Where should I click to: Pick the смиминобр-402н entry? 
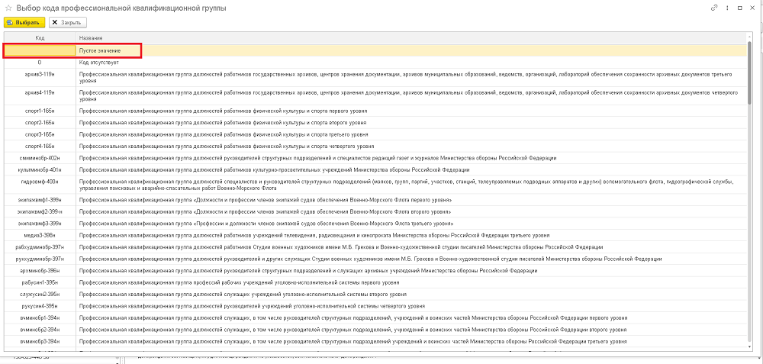(x=39, y=158)
